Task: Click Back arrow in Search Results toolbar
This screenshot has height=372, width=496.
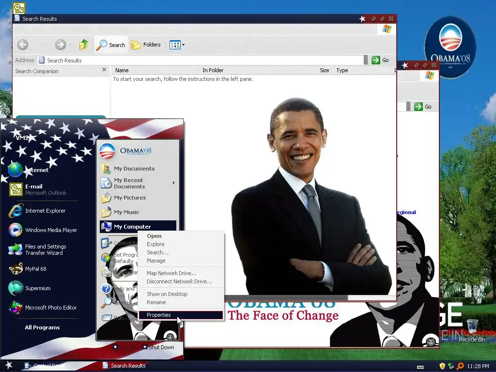Action: click(x=23, y=45)
